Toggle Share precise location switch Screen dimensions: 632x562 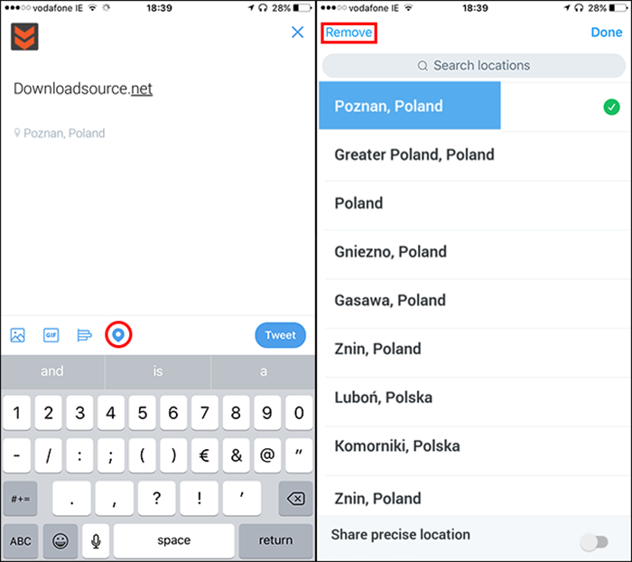(x=594, y=542)
